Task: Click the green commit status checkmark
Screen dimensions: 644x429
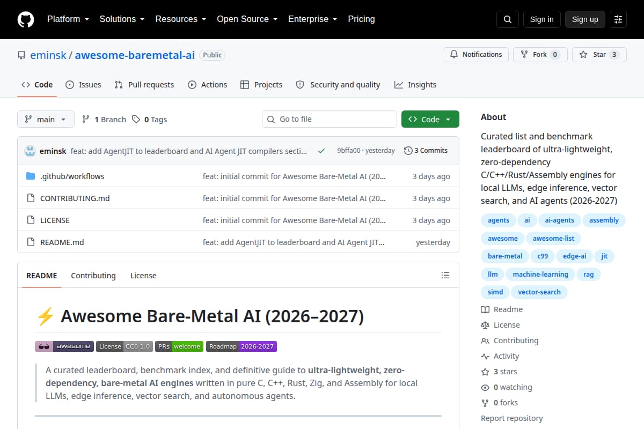Action: pos(321,151)
